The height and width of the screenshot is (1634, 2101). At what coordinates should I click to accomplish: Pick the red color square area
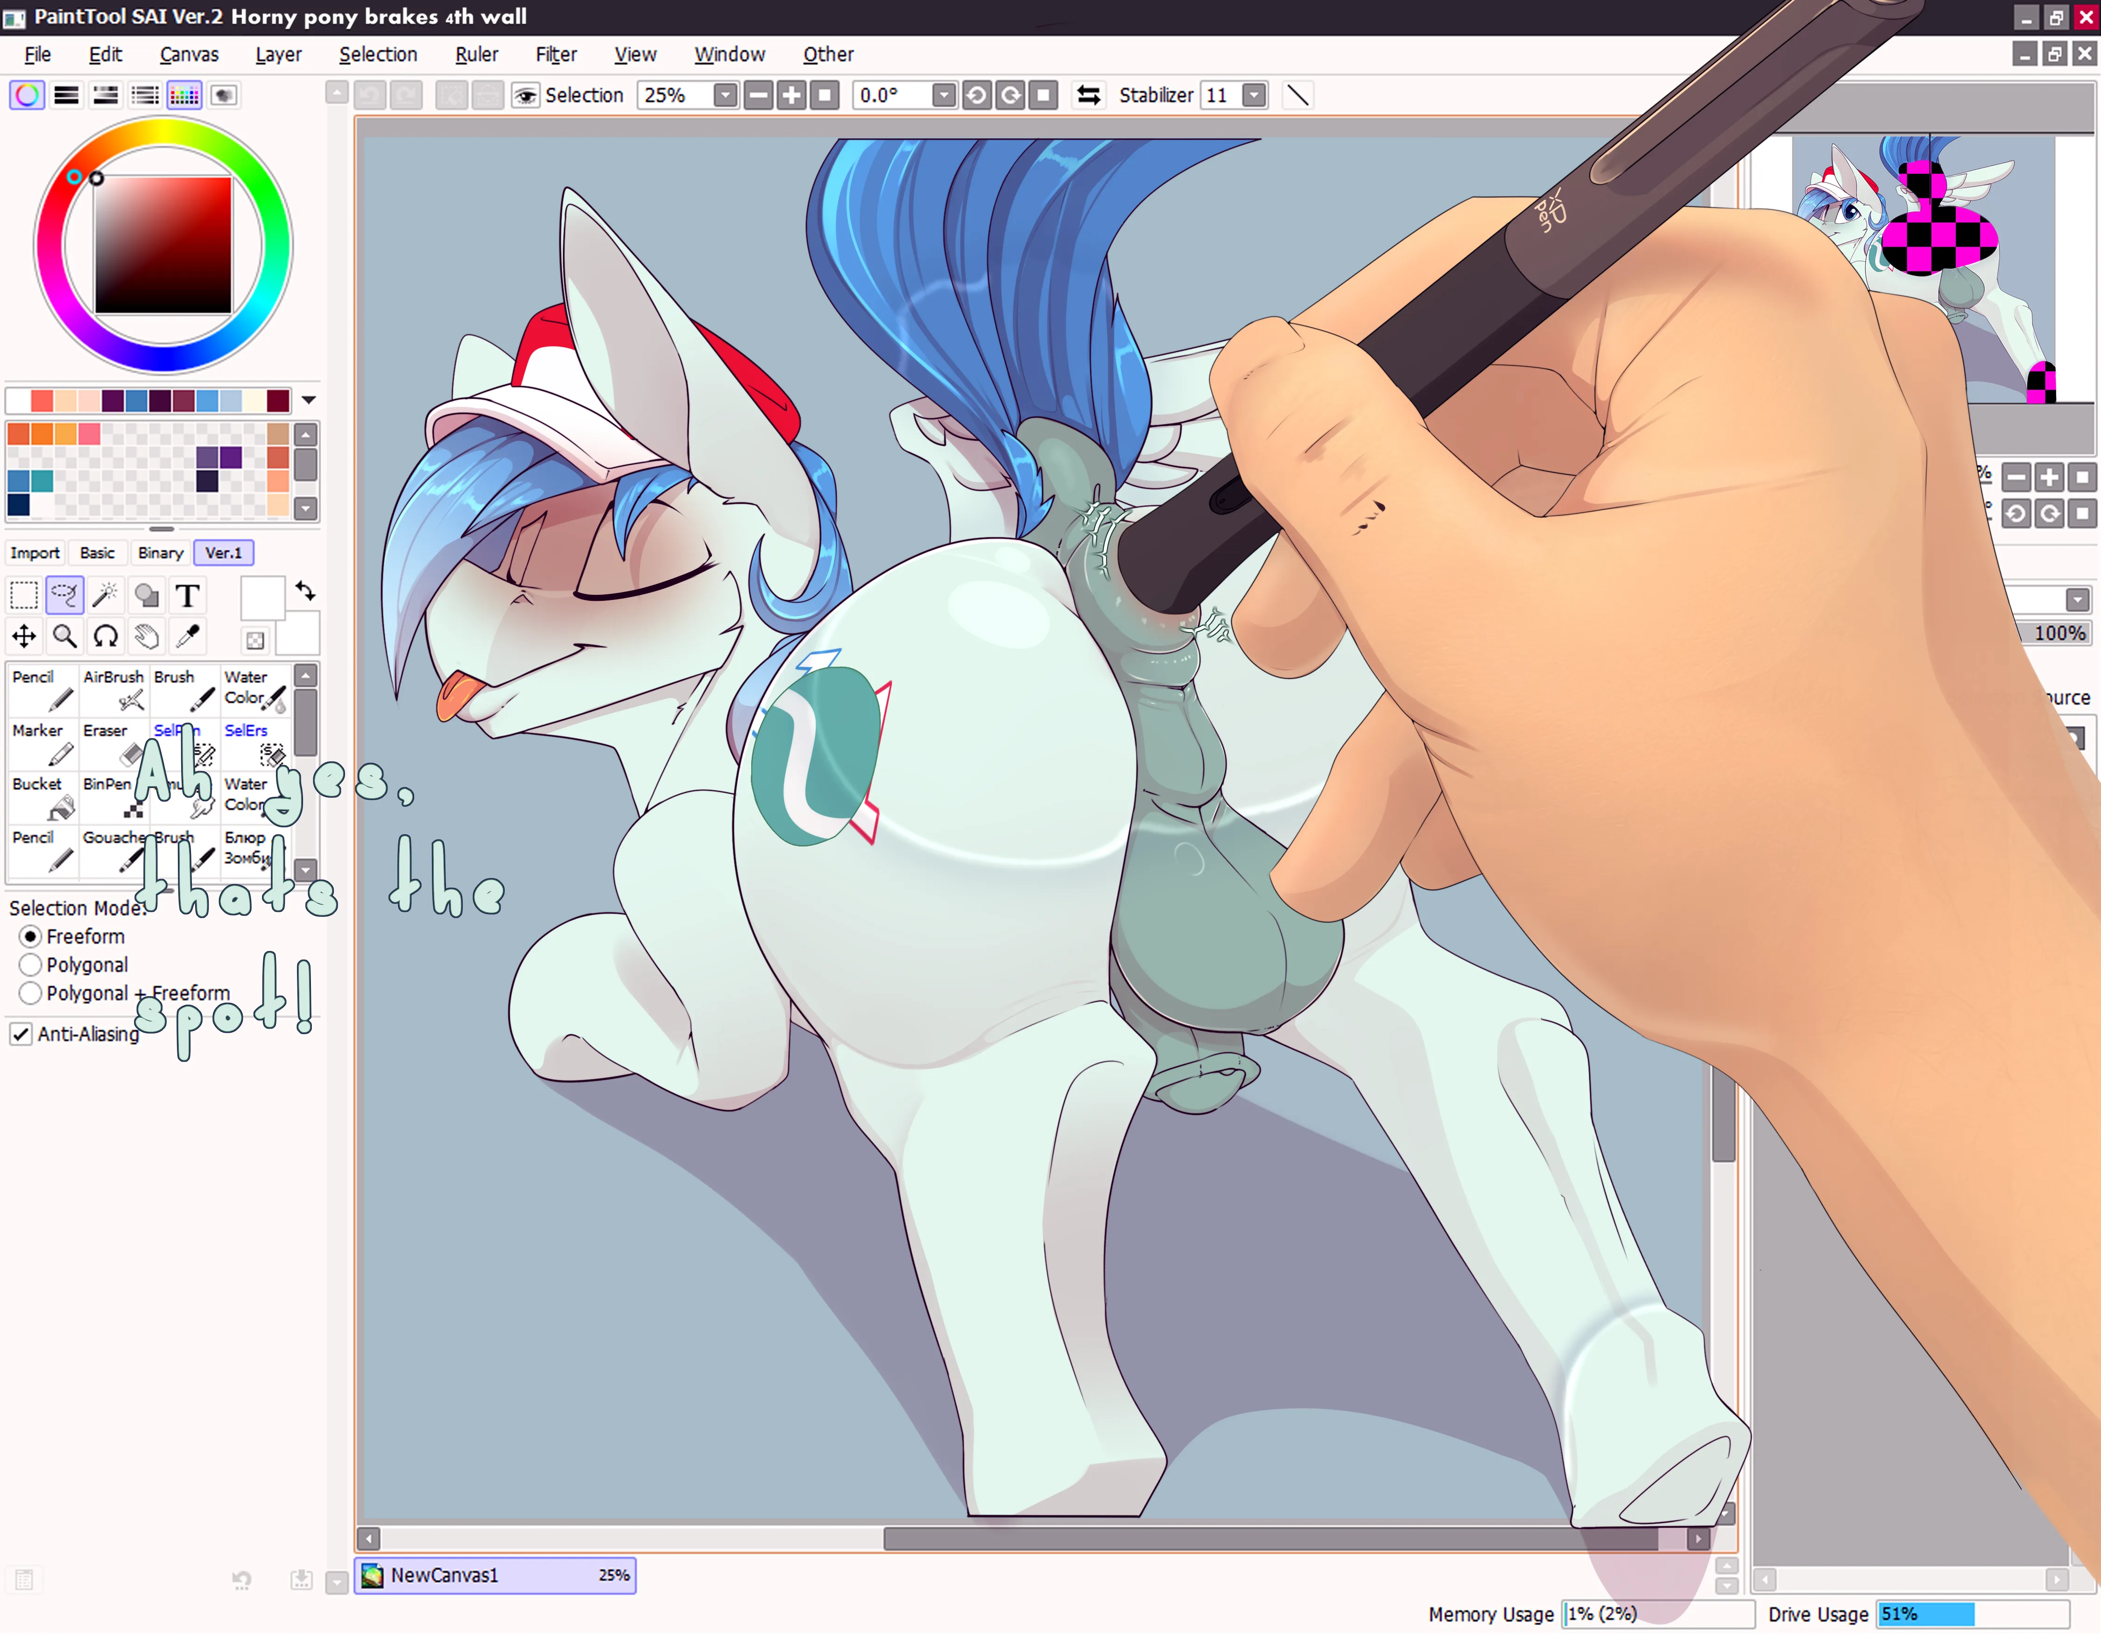tap(163, 245)
